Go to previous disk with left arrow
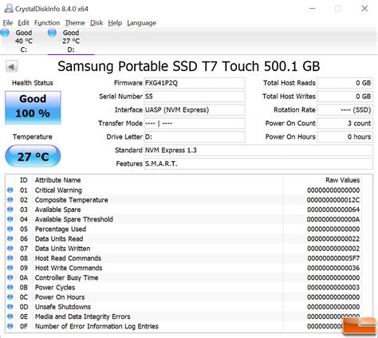378x338 pixels. [11, 66]
